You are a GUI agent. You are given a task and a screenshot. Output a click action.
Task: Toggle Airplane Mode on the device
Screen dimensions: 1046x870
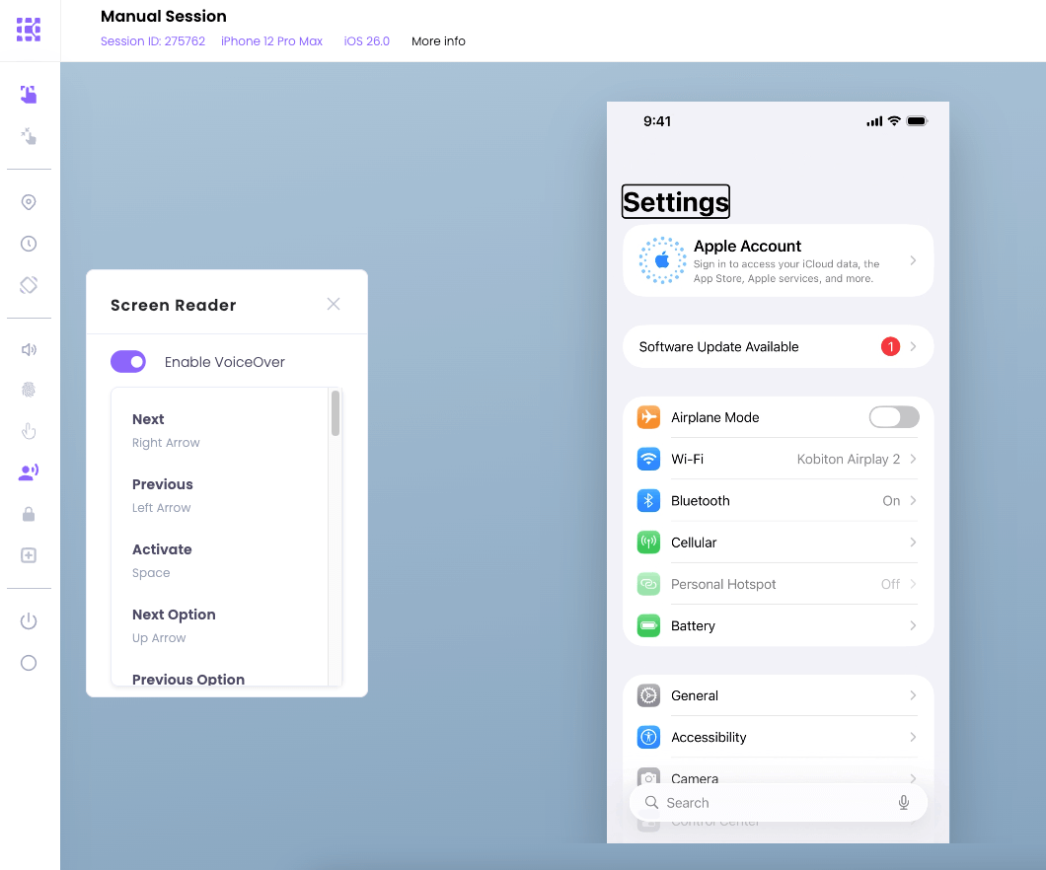pos(894,417)
